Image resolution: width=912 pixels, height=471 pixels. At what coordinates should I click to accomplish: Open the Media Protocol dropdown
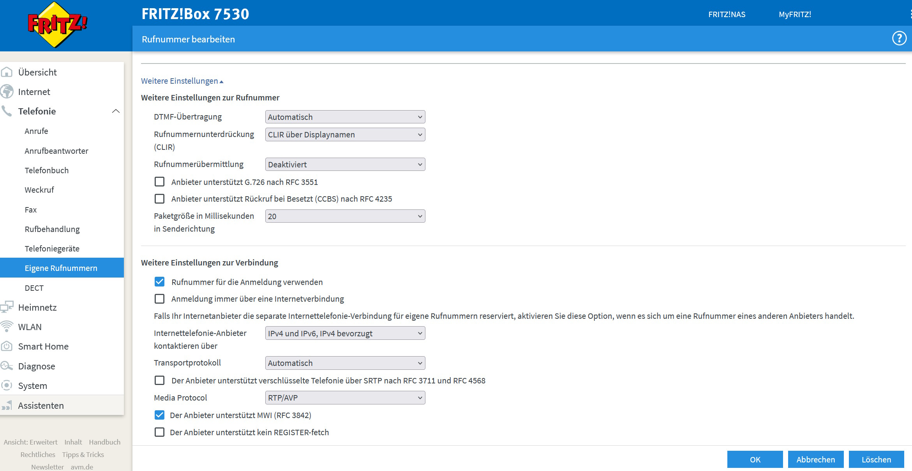[x=345, y=397]
